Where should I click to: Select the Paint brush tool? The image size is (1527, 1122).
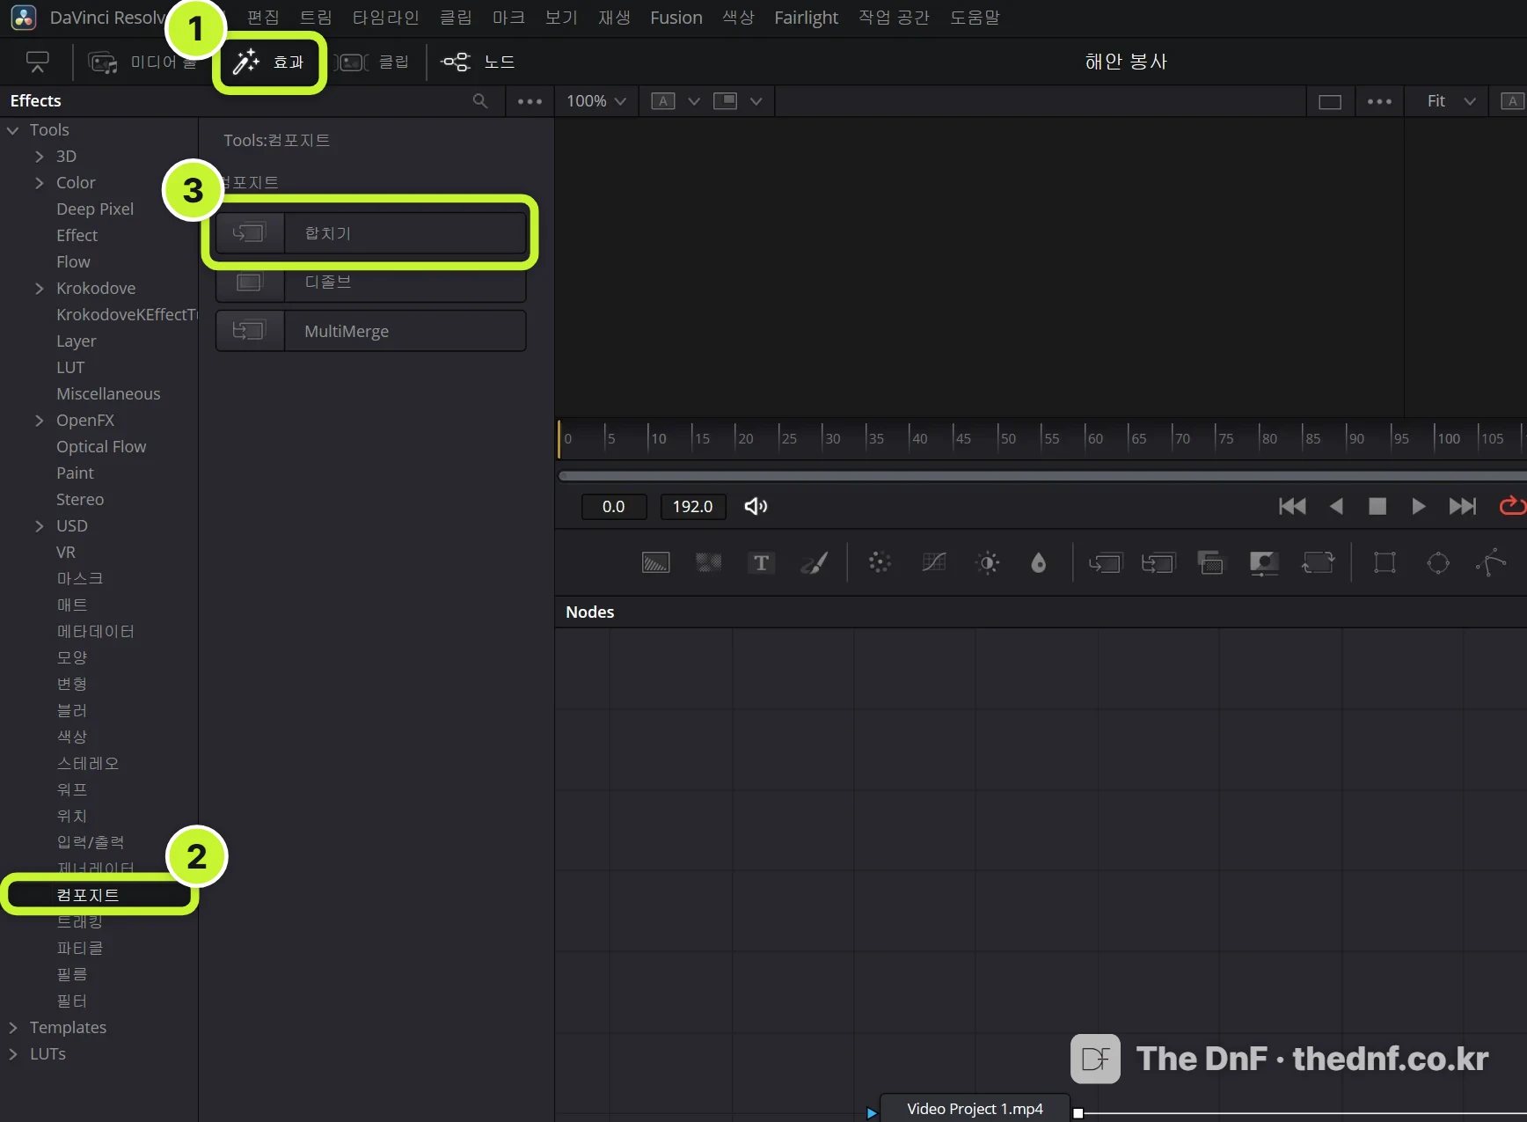point(815,562)
